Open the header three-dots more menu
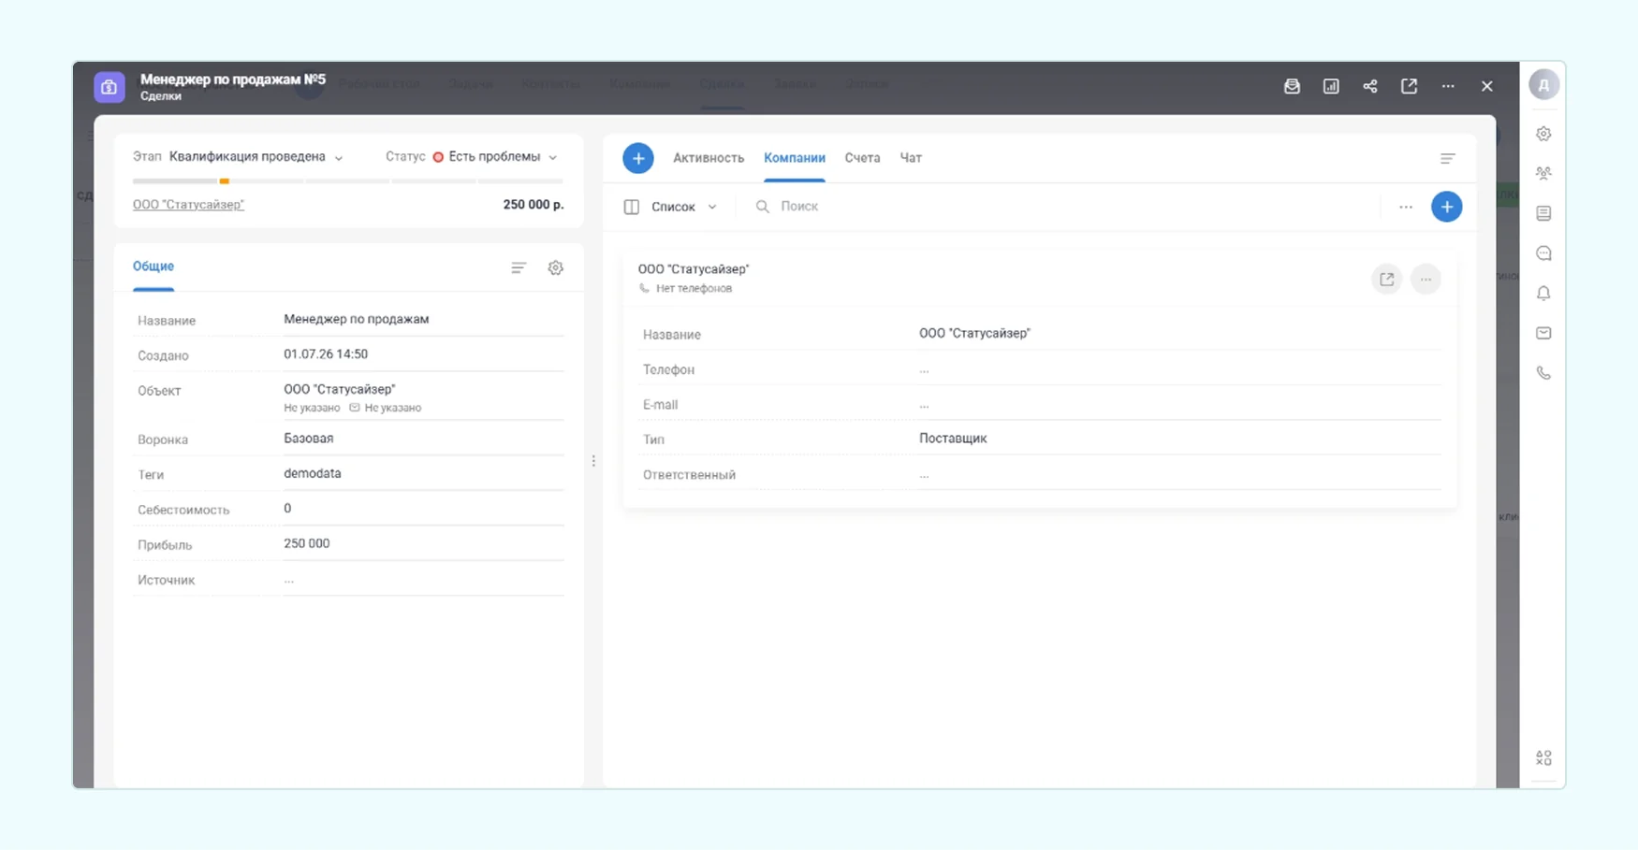1638x850 pixels. 1448,86
